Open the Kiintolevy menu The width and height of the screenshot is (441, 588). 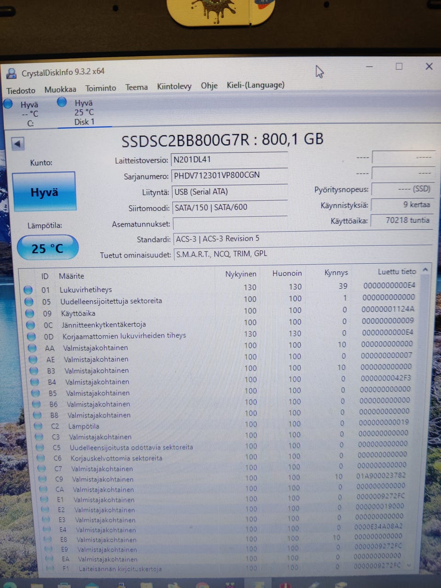[x=174, y=86]
